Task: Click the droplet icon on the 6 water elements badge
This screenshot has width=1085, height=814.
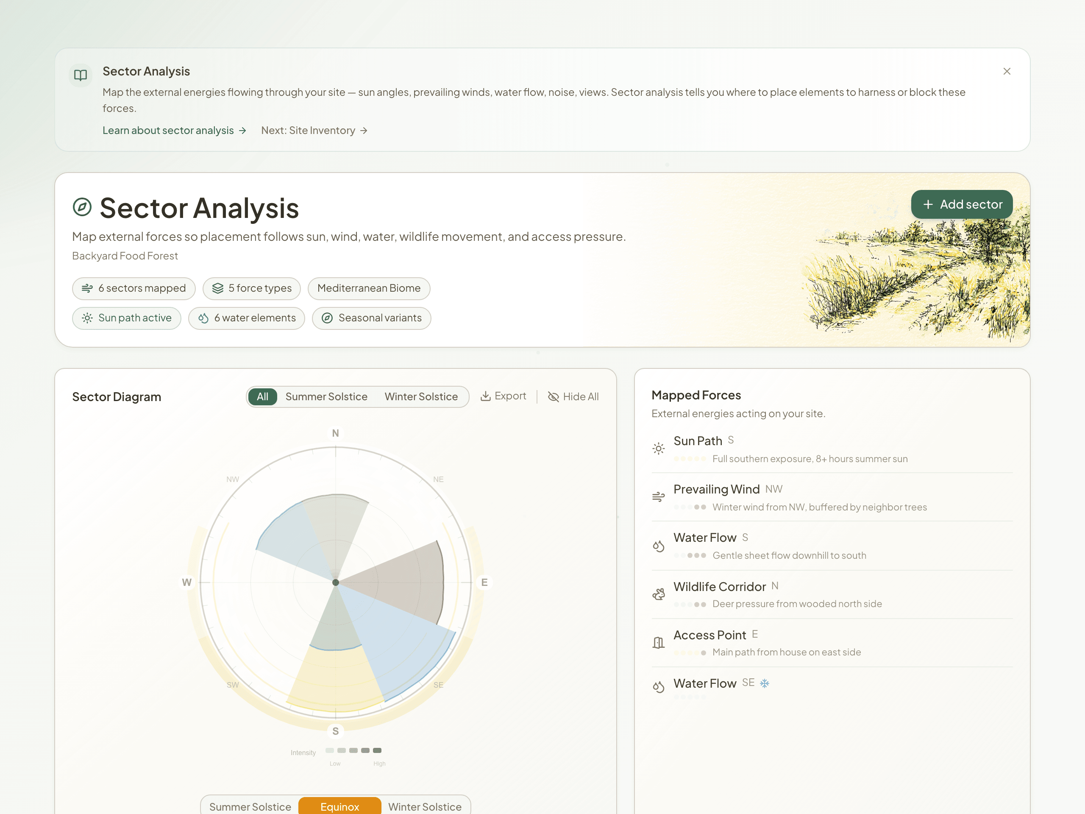Action: tap(203, 318)
